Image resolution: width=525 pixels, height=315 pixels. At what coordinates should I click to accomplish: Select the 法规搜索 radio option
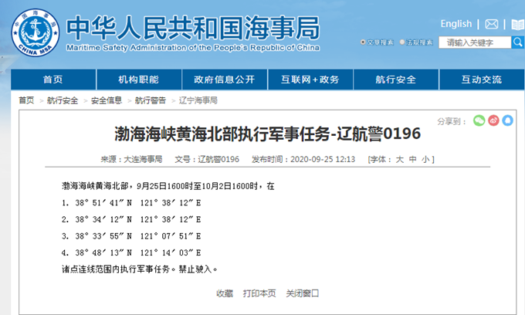coord(402,42)
